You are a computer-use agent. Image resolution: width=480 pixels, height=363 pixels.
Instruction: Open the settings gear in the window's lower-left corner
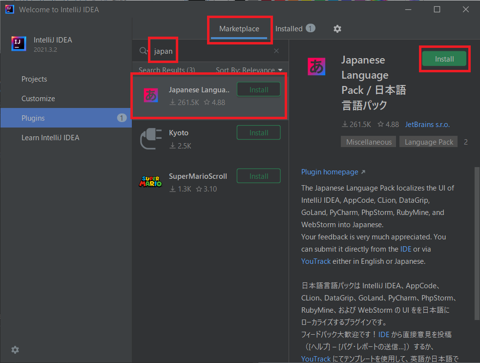coord(15,349)
